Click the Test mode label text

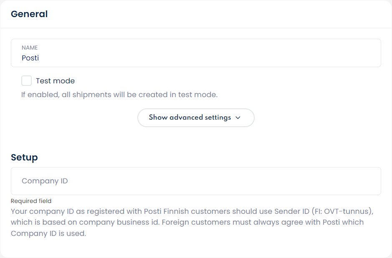coord(55,81)
